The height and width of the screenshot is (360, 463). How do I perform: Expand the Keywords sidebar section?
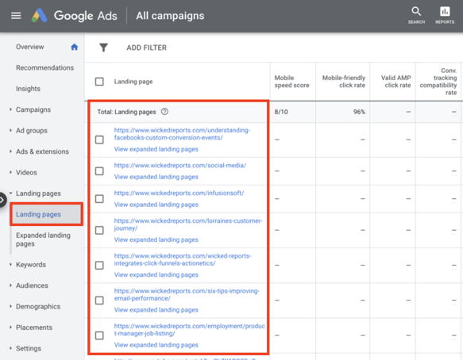pyautogui.click(x=10, y=265)
